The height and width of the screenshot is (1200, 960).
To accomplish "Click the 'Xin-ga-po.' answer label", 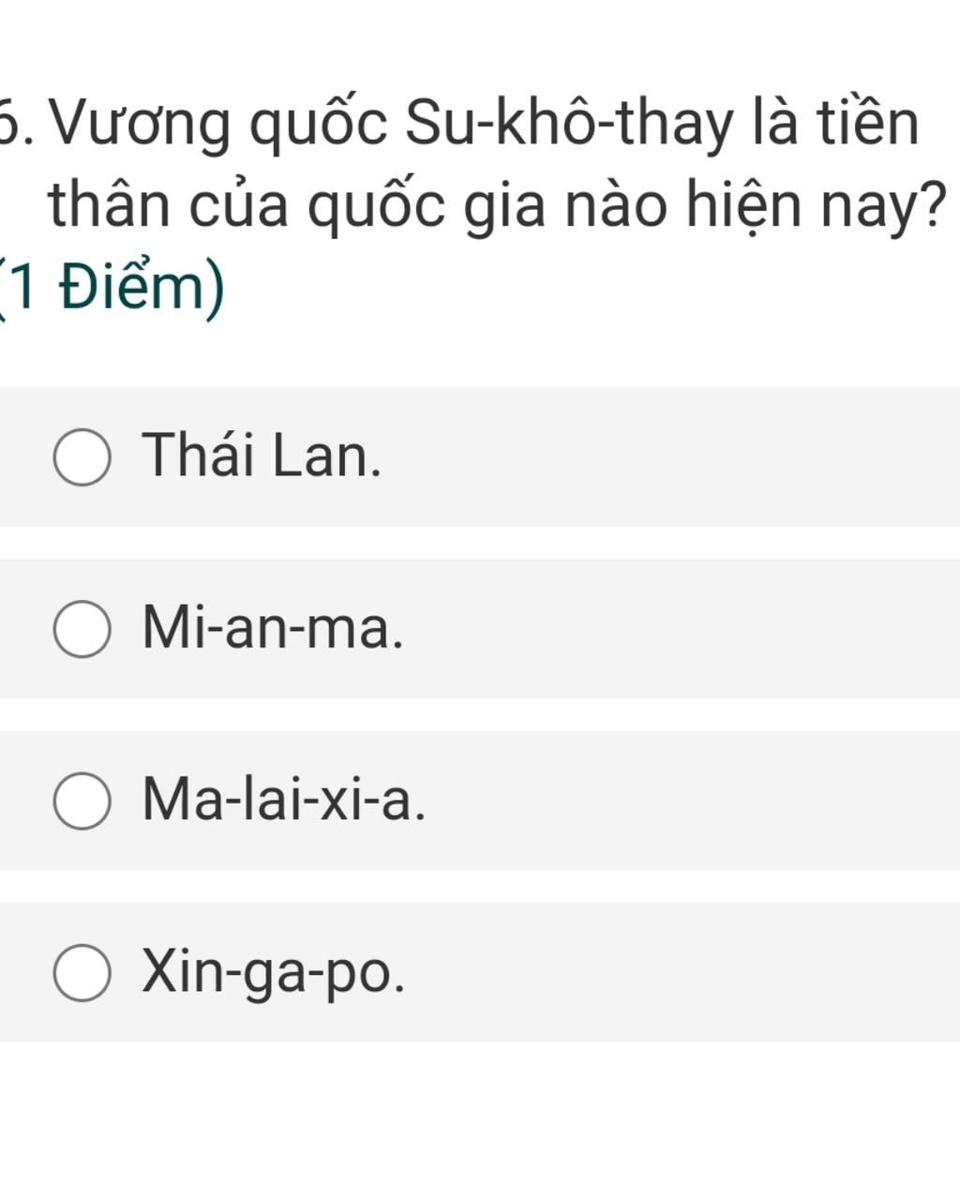I will click(x=275, y=972).
